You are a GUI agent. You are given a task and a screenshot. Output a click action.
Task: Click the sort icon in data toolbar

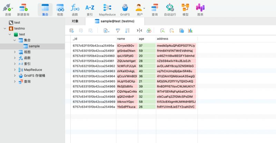pyautogui.click(x=127, y=31)
